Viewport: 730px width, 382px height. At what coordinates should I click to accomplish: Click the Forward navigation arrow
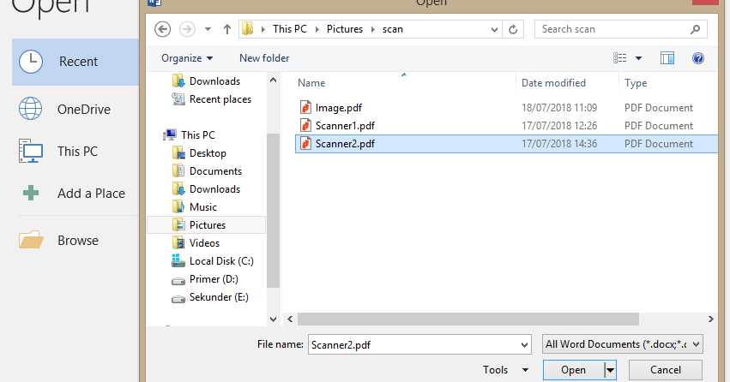pyautogui.click(x=187, y=29)
